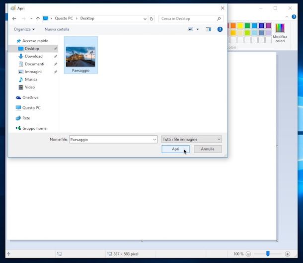The image size is (303, 263).
Task: Select the Paesaggio image thumbnail
Action: tap(80, 56)
